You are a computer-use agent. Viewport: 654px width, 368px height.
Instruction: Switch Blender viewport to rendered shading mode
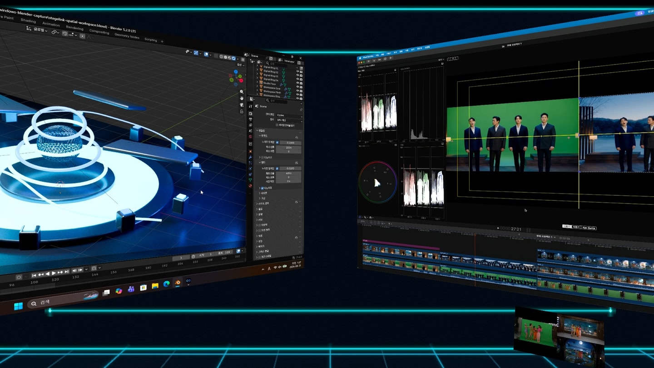[233, 58]
